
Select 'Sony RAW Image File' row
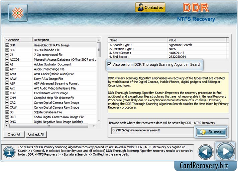pos(50,78)
